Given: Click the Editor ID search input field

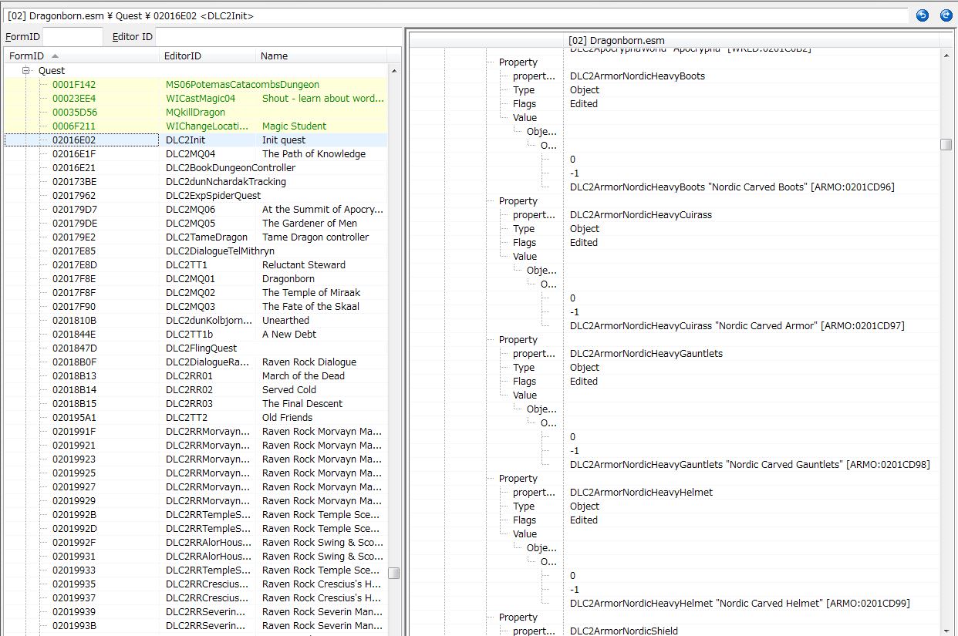Looking at the screenshot, I should pyautogui.click(x=278, y=36).
